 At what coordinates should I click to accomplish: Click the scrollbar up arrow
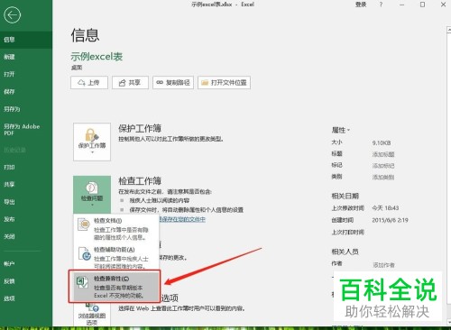click(448, 30)
